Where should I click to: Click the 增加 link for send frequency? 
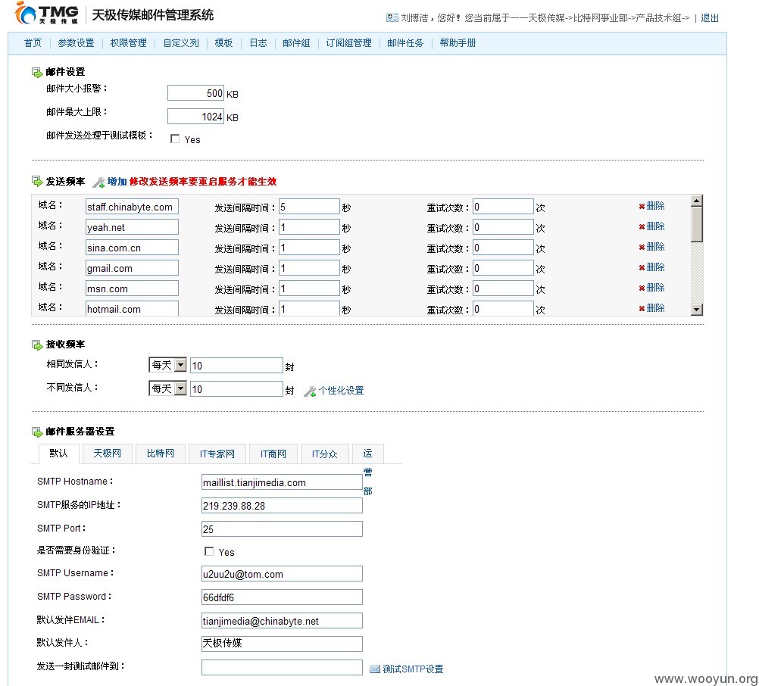coord(117,182)
